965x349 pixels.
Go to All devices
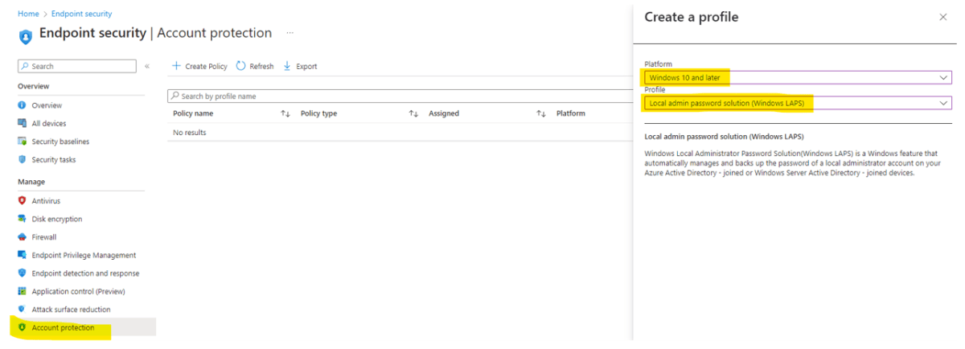[x=49, y=123]
